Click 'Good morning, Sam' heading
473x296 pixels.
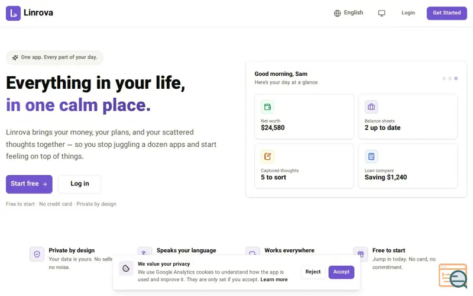tap(281, 74)
